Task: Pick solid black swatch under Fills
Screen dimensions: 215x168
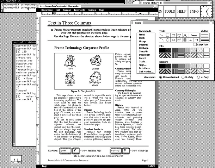Action: (162, 50)
